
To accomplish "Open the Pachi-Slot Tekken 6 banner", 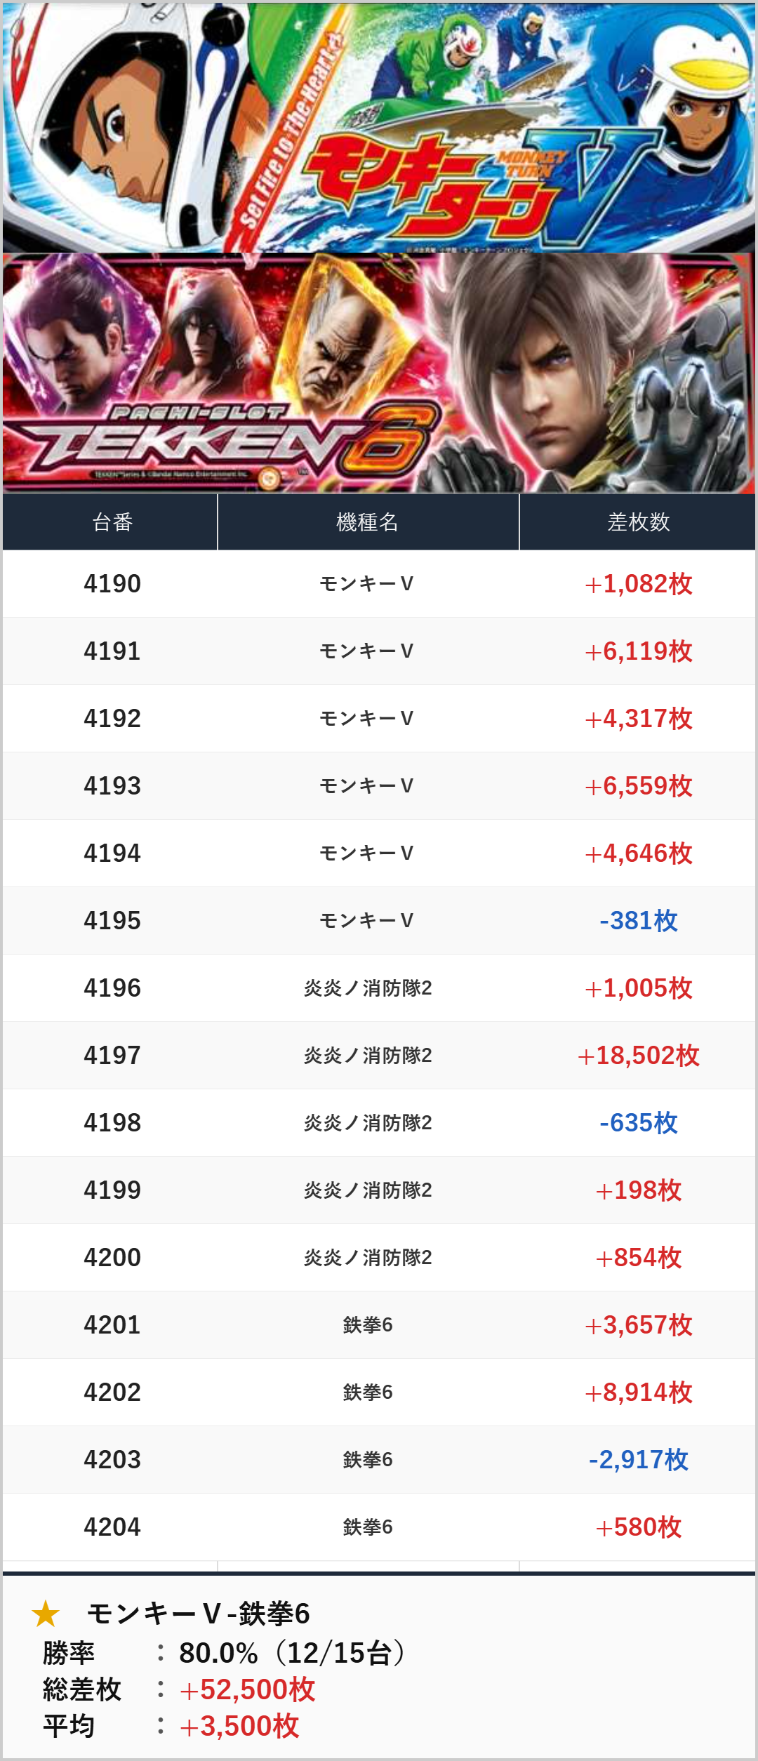I will coord(379,373).
